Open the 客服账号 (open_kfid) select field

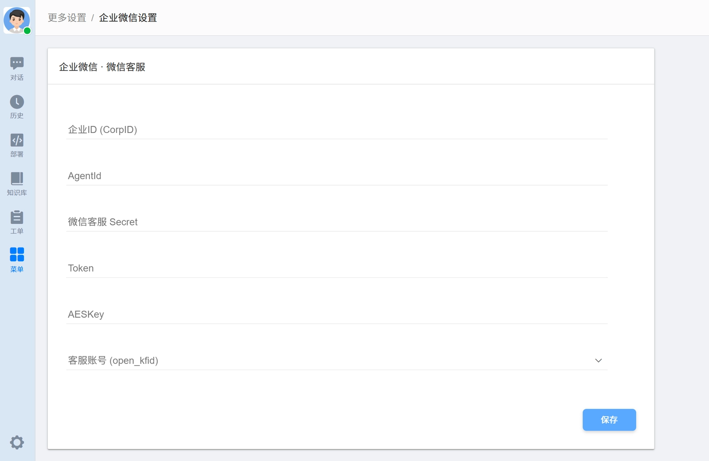click(337, 360)
